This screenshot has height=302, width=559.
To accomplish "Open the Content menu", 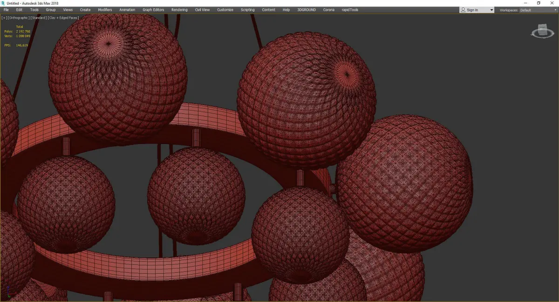I will click(x=268, y=10).
